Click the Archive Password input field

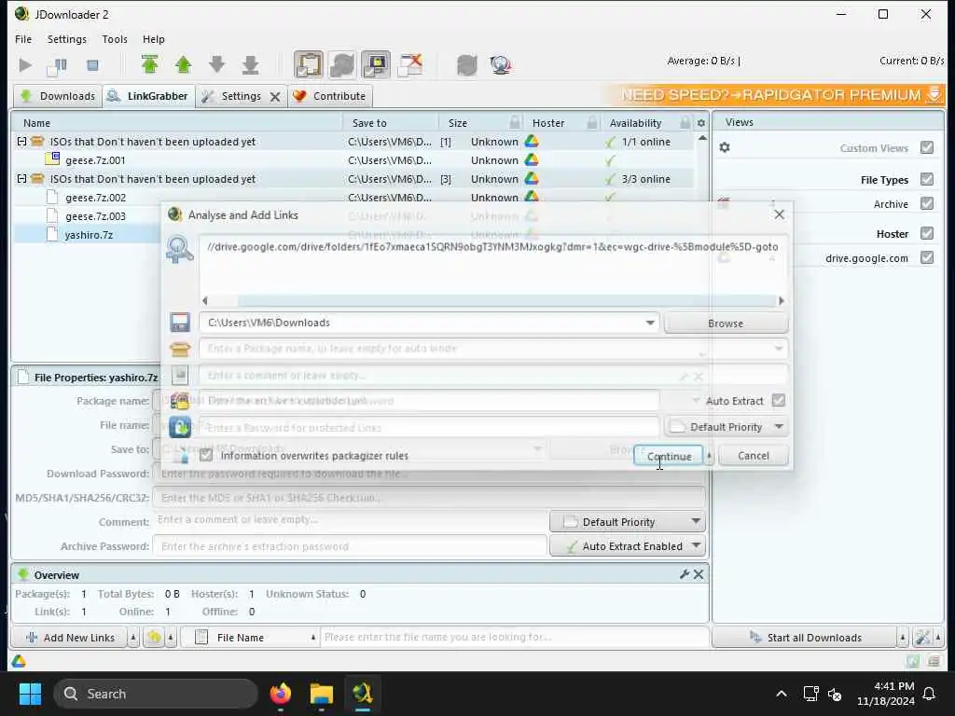(x=350, y=546)
